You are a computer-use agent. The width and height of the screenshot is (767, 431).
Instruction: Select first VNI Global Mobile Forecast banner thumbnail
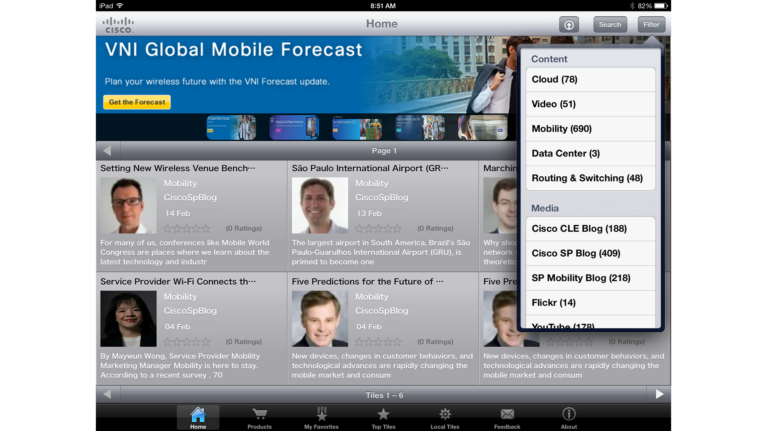click(x=231, y=127)
